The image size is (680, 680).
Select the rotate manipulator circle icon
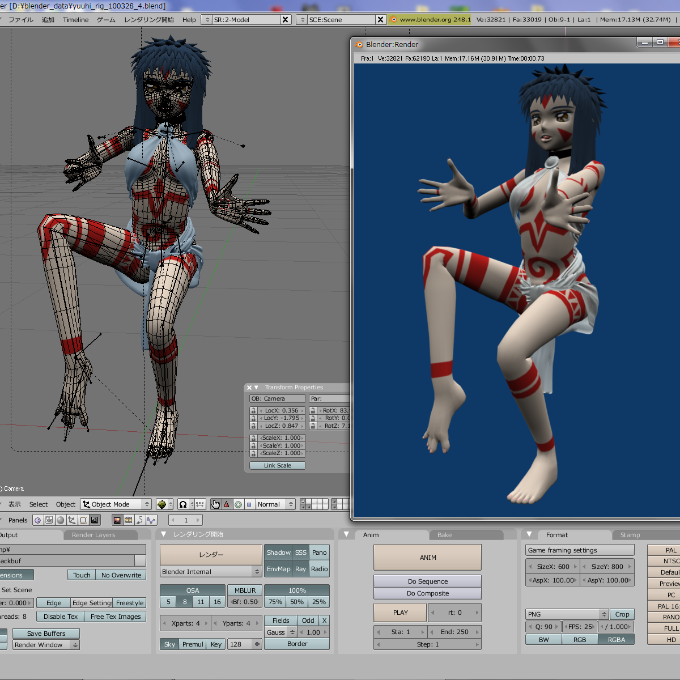point(238,504)
